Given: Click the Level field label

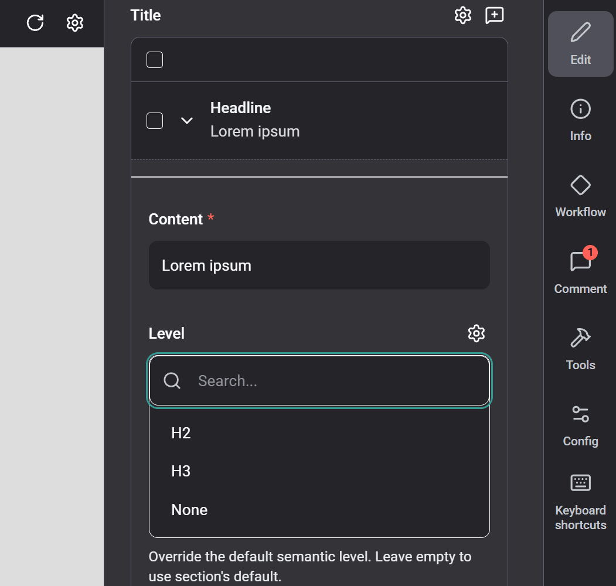Looking at the screenshot, I should [166, 333].
